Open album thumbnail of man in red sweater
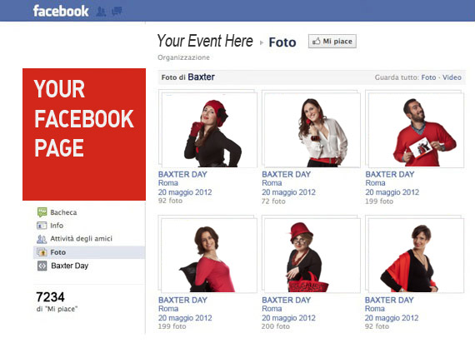Viewport: 475px width, 343px height. click(416, 130)
